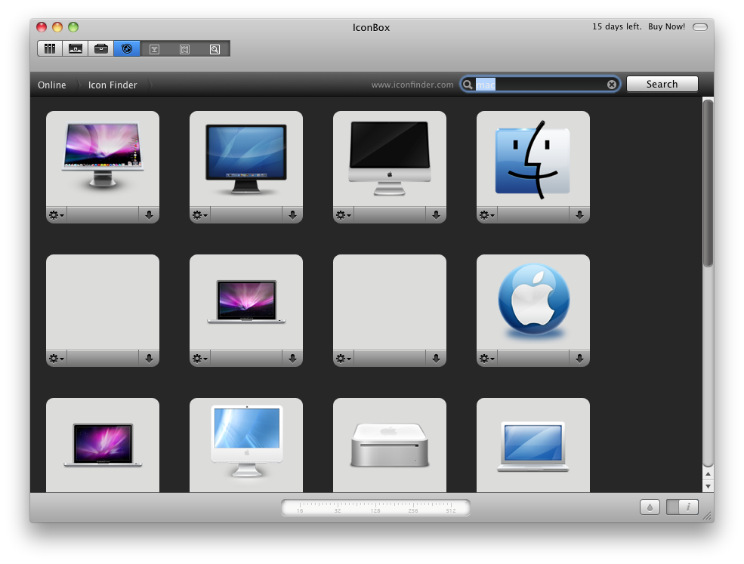Go to Icon Finder breadcrumb

113,85
